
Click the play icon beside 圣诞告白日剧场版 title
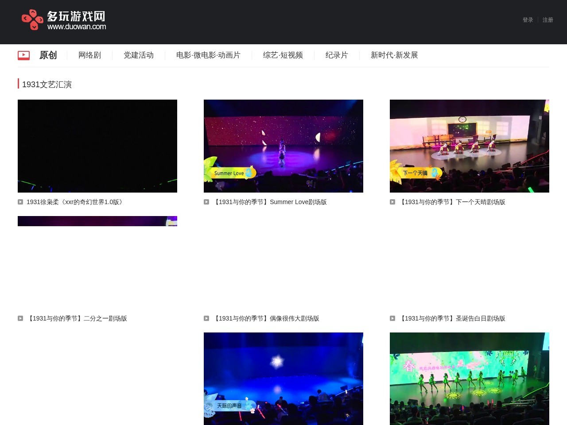click(x=392, y=318)
